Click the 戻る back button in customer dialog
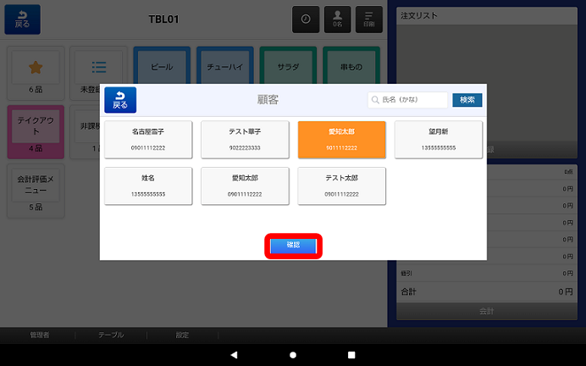Image resolution: width=586 pixels, height=366 pixels. 120,100
